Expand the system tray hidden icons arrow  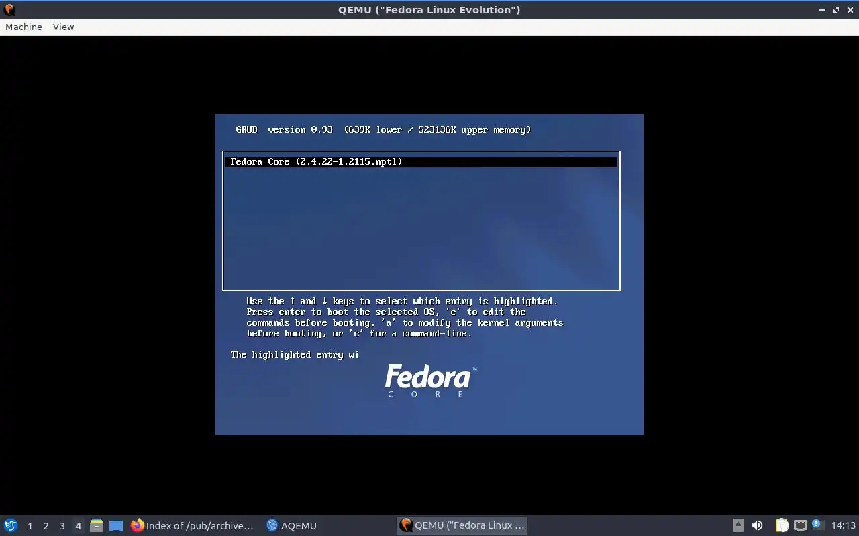tap(738, 525)
